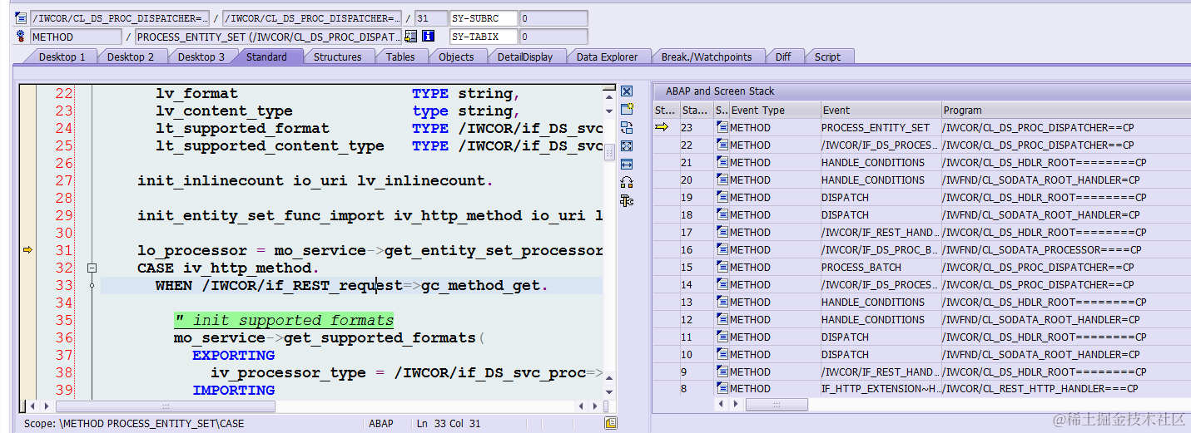
Task: Click the IF_HTTP_EXTENSION~H... event cell
Action: point(880,388)
